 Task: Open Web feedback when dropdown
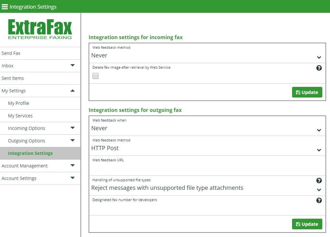(207, 126)
